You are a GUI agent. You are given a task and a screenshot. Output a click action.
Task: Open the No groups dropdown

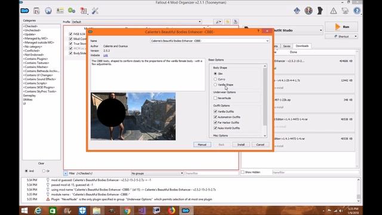click(158, 173)
